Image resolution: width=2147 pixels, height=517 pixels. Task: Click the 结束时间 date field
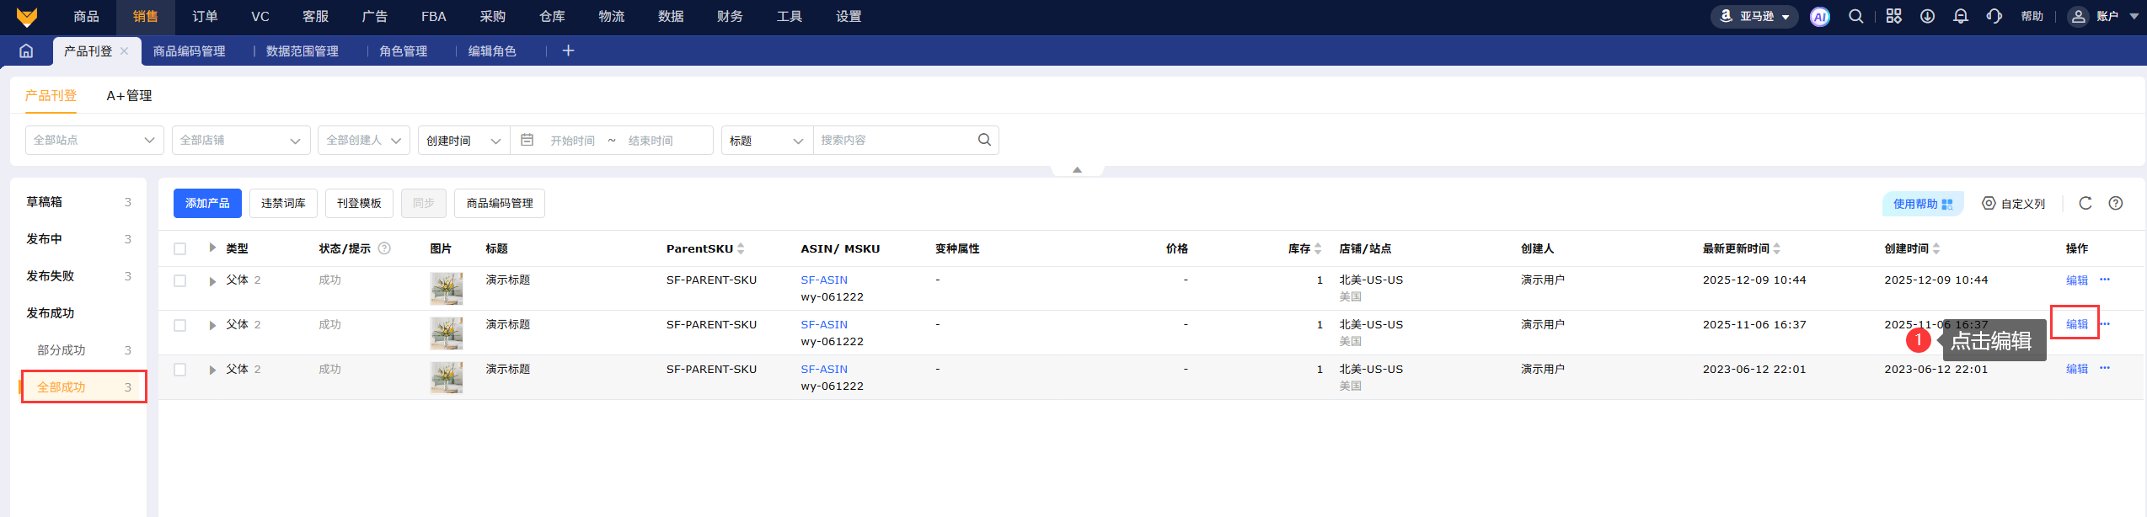coord(651,141)
